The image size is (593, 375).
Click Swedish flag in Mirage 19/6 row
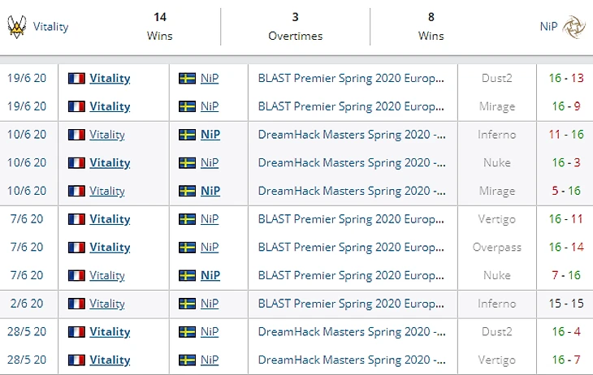[x=187, y=106]
